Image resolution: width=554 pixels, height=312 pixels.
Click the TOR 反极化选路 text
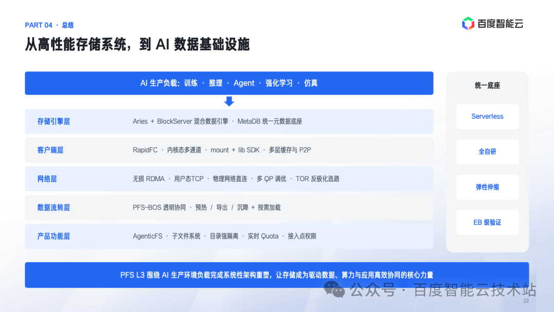click(x=318, y=179)
